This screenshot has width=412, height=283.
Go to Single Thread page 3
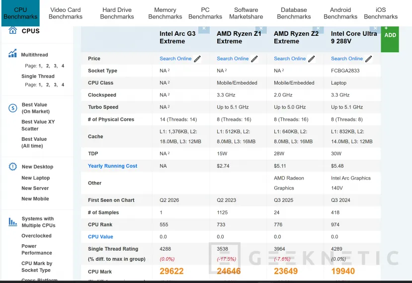56,85
